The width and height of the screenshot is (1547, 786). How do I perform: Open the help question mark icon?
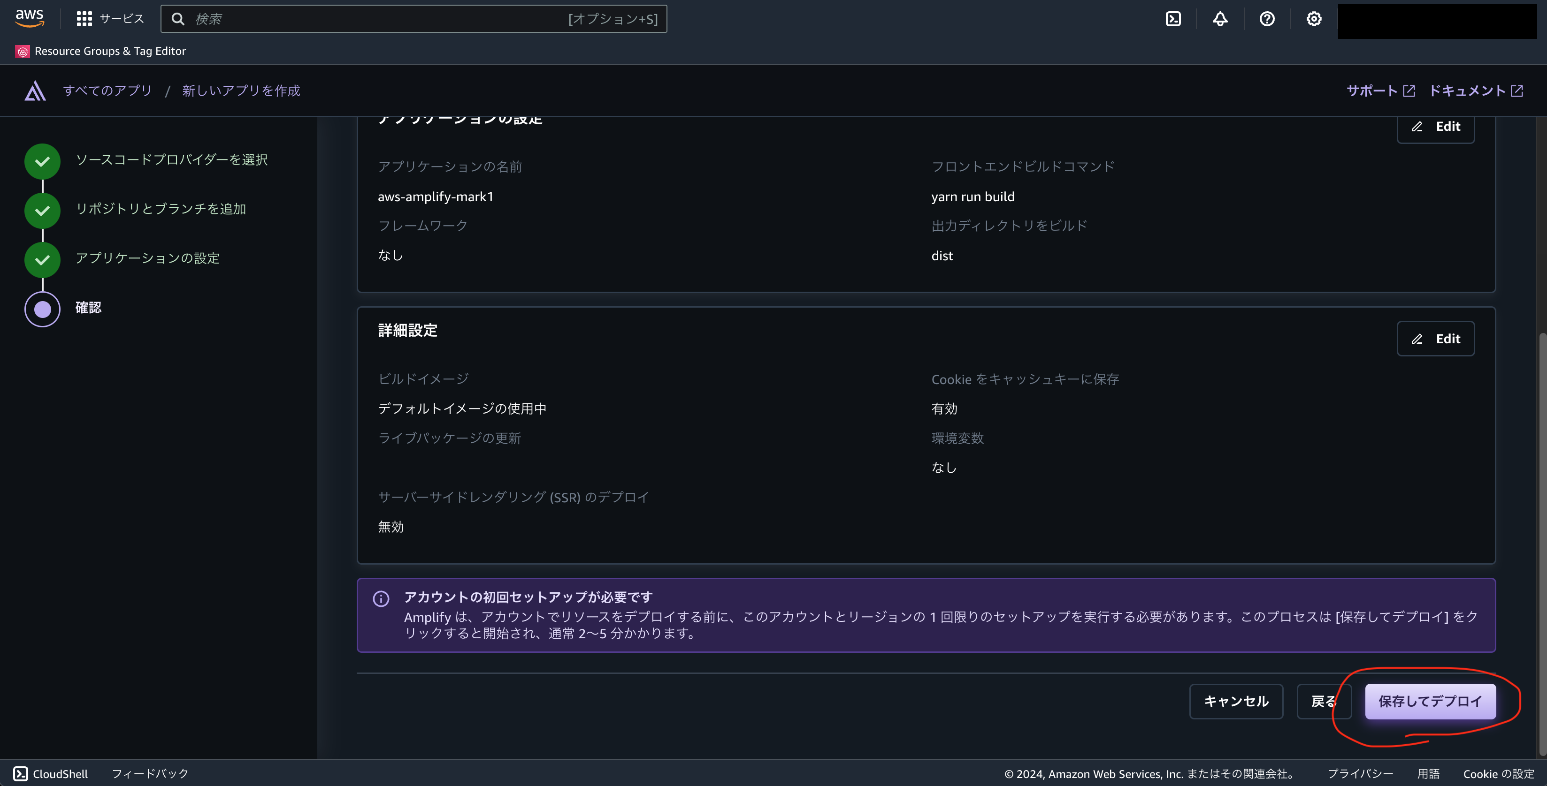(1267, 19)
